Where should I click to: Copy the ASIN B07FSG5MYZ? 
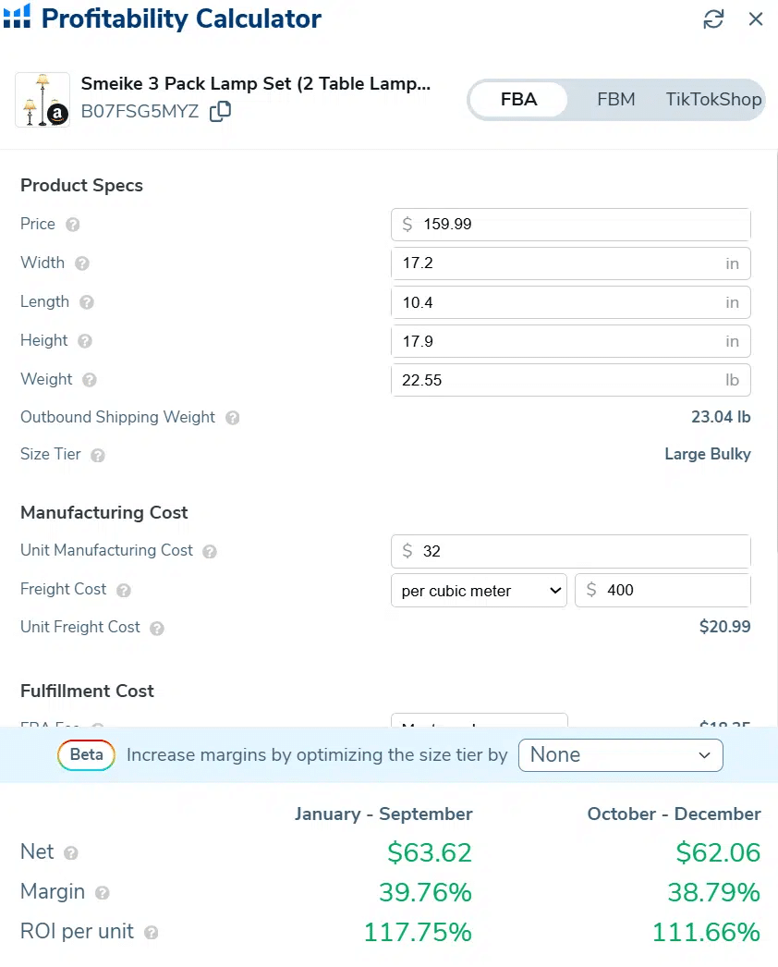pos(220,112)
